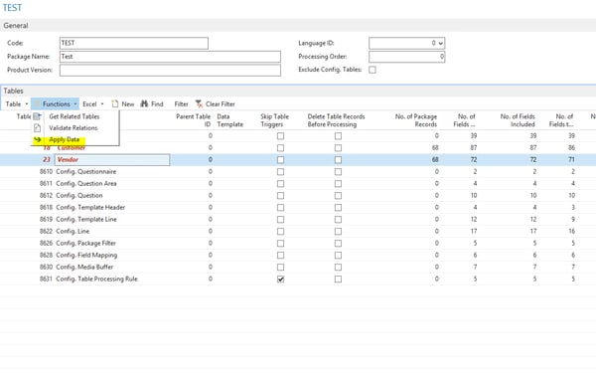Image resolution: width=596 pixels, height=379 pixels.
Task: Click the Find binoculars icon
Action: coord(144,103)
